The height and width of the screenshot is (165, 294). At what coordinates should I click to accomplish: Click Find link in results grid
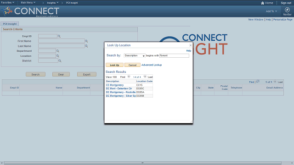coord(251,82)
